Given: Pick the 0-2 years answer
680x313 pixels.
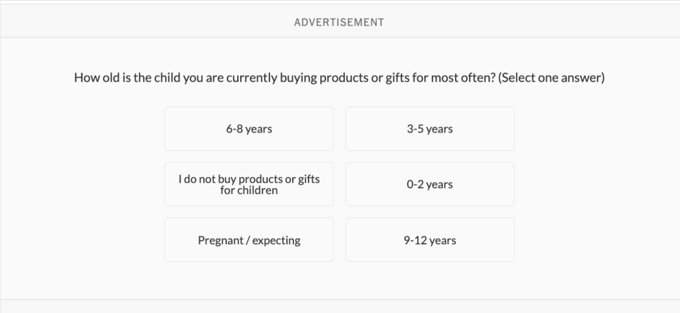Looking at the screenshot, I should (430, 185).
